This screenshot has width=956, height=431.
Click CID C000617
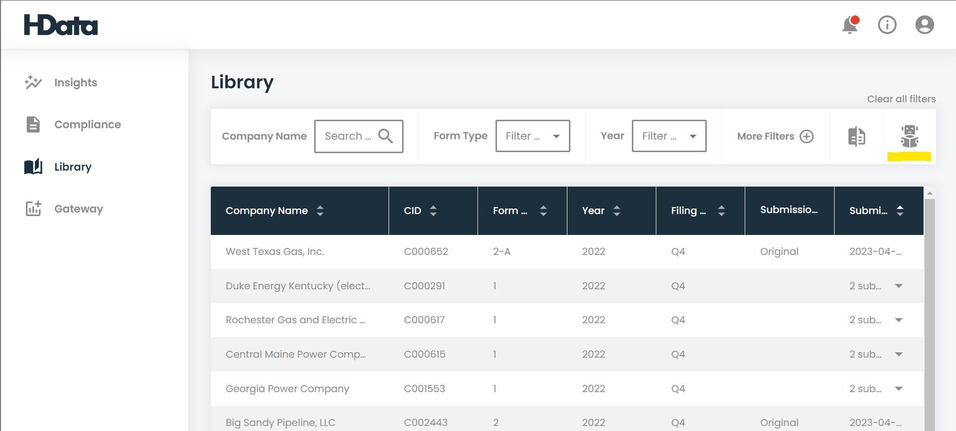pyautogui.click(x=424, y=320)
